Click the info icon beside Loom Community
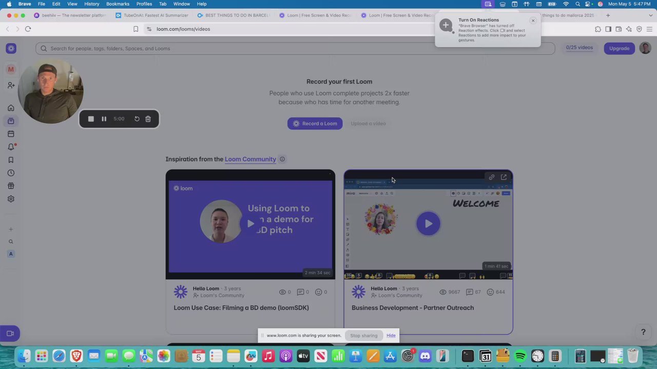657x369 pixels. click(282, 159)
